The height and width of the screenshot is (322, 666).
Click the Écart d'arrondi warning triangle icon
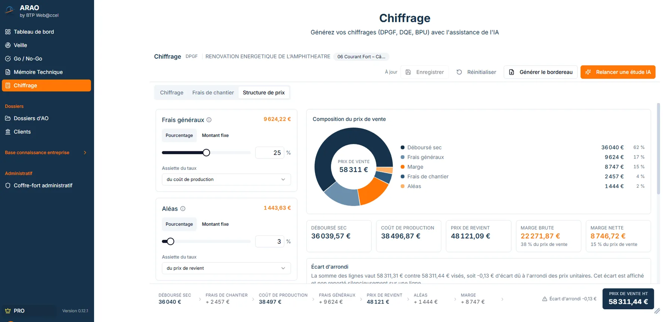(544, 299)
